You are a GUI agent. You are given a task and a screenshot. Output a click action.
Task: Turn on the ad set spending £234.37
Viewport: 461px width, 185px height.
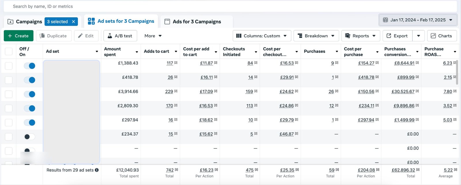point(30,137)
